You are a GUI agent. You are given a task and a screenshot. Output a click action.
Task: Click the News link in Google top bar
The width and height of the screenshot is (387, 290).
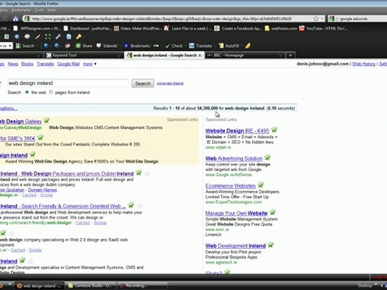[x=13, y=64]
